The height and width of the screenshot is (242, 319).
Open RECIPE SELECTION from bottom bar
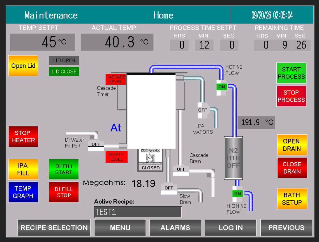pos(54,227)
